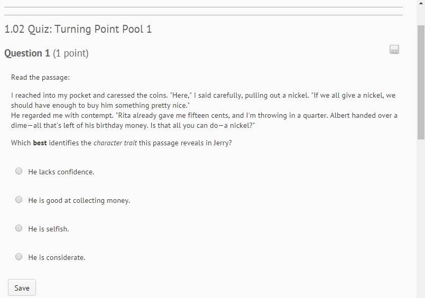Click the bold word 'best' in the question
The height and width of the screenshot is (298, 425).
[40, 143]
